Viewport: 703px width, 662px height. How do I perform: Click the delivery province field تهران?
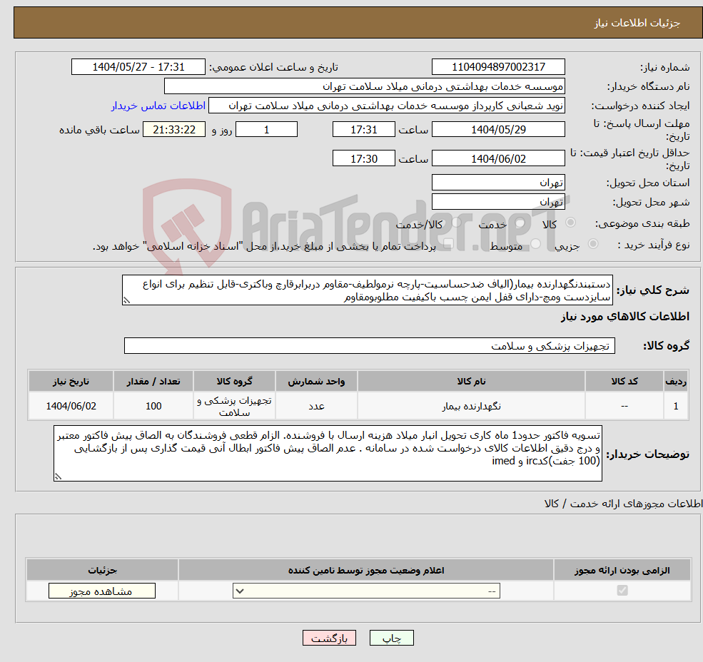(498, 183)
